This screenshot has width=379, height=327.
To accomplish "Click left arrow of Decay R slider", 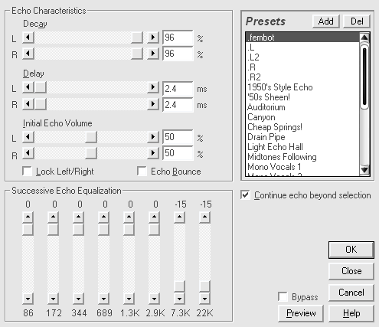I will 28,54.
